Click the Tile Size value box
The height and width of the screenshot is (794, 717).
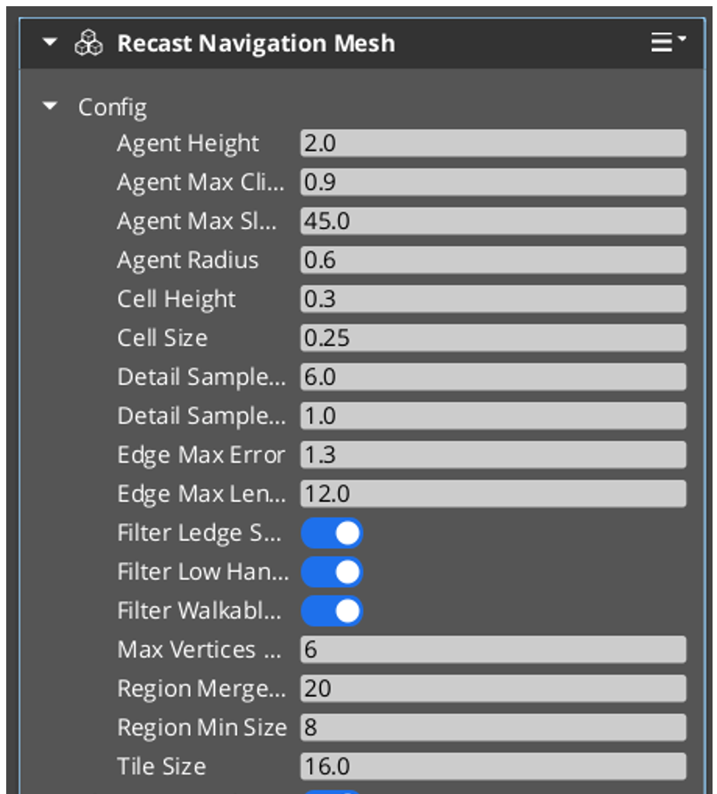point(492,765)
